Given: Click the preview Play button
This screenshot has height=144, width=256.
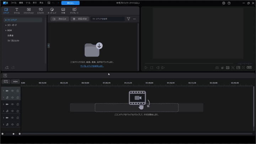Looking at the screenshot, I should point(146,68).
